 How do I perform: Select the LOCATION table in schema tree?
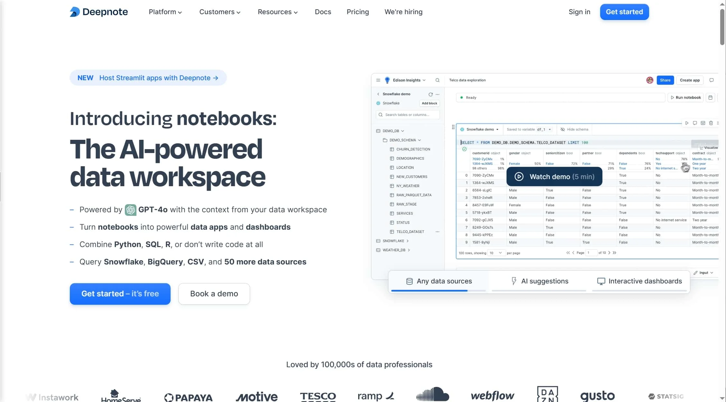click(x=405, y=168)
